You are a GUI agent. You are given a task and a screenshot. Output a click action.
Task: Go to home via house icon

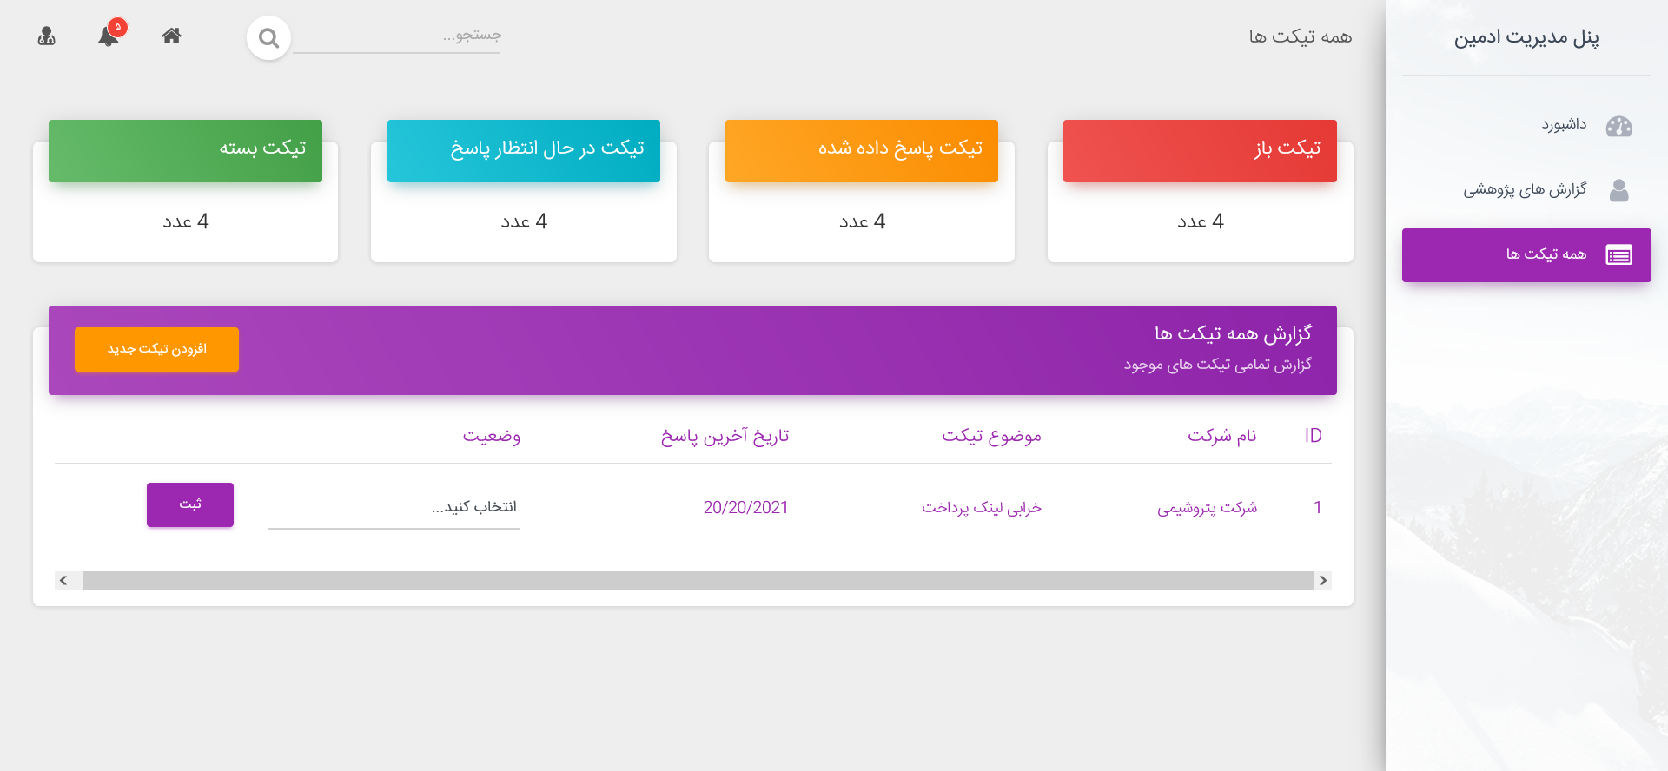[172, 36]
